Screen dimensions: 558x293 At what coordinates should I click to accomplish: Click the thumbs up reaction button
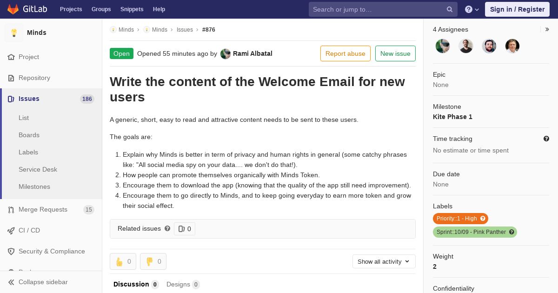click(x=123, y=261)
